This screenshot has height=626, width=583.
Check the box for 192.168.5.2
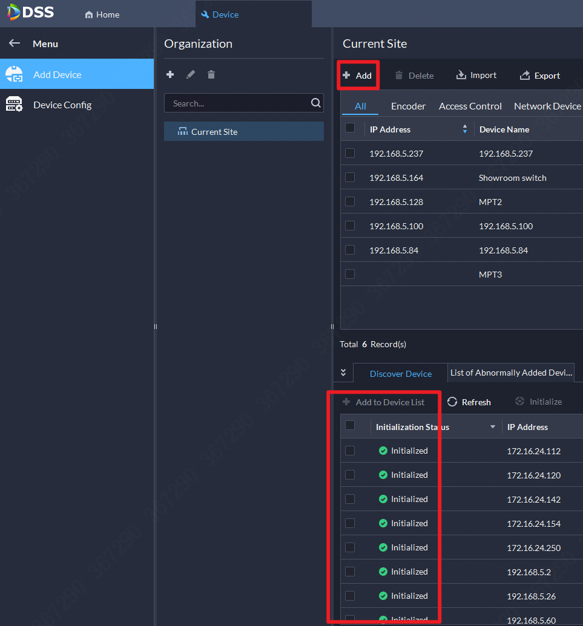[x=350, y=572]
